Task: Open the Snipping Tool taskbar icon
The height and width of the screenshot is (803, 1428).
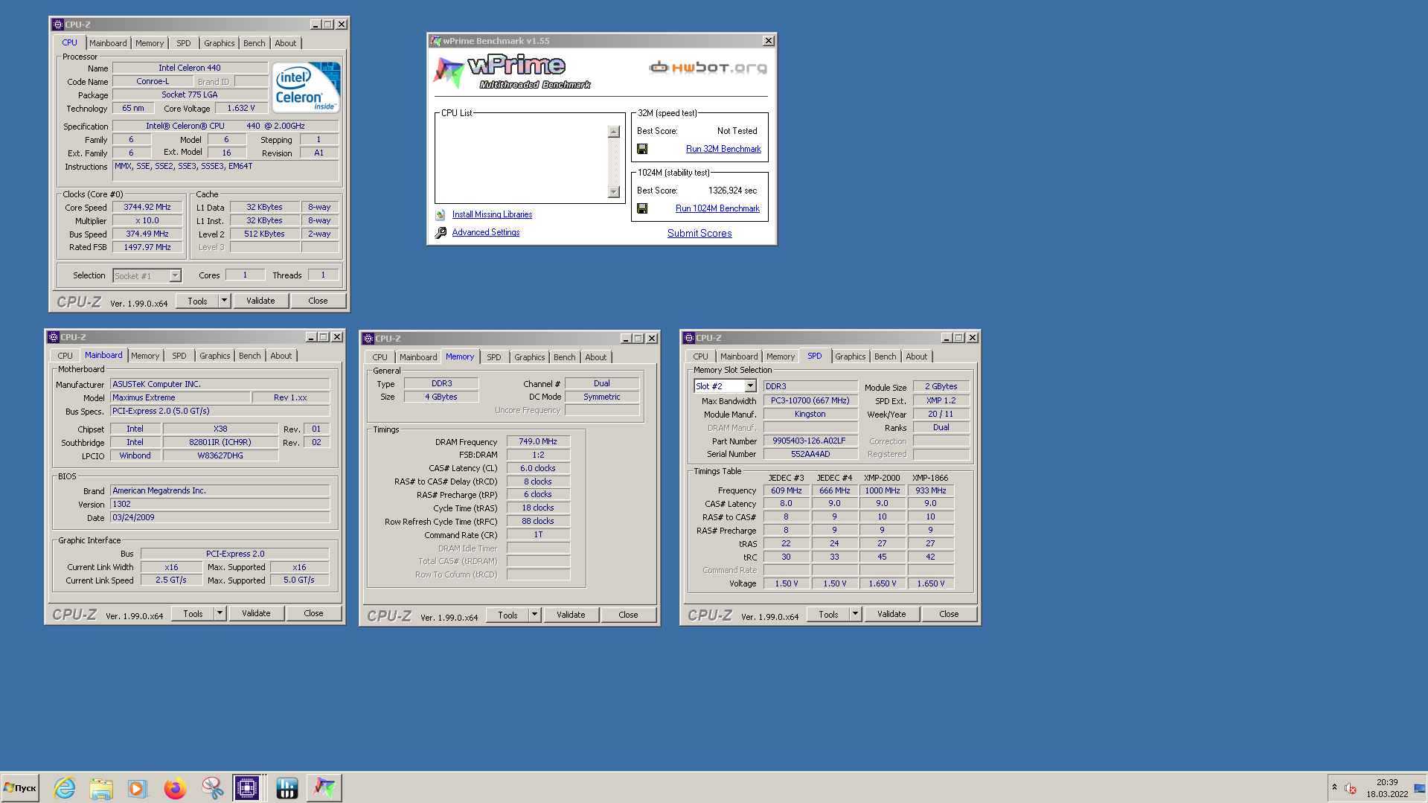Action: point(212,787)
